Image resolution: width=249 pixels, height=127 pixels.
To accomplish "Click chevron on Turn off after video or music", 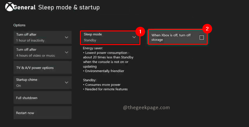I will pos(67,52).
